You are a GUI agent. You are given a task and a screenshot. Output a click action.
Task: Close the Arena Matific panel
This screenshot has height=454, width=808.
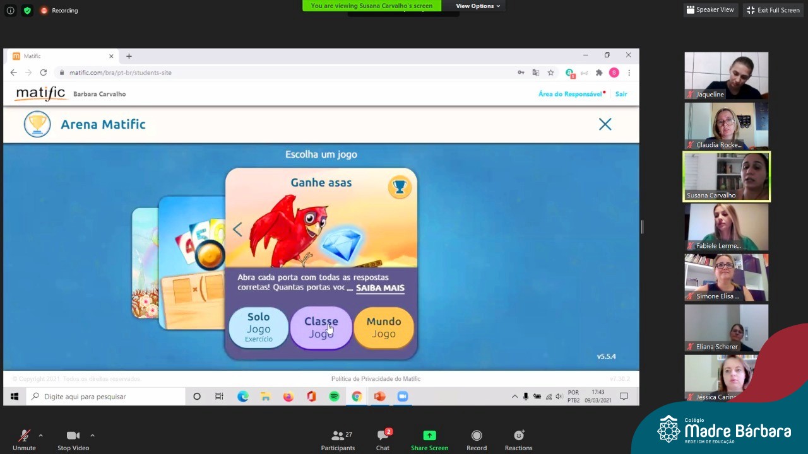605,124
